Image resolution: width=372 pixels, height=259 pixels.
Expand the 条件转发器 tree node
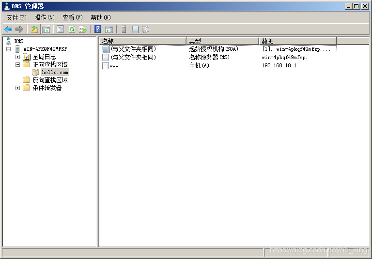(17, 88)
